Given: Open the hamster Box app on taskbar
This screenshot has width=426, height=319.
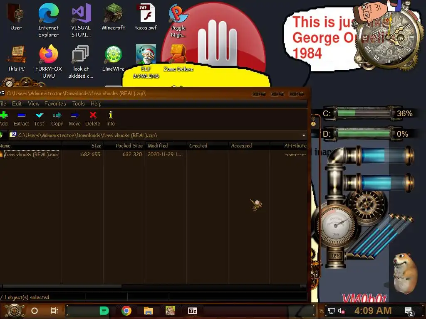Looking at the screenshot, I should pos(170,311).
